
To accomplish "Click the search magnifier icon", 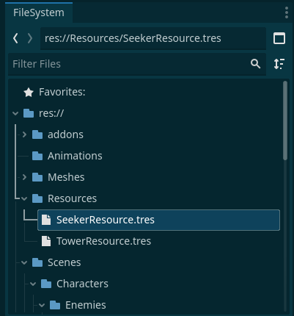I will click(255, 64).
